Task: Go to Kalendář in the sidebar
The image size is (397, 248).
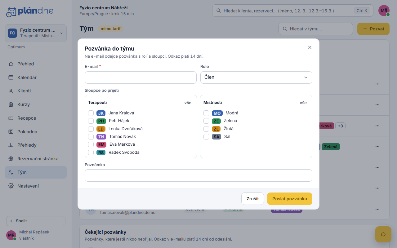Action: [36, 77]
